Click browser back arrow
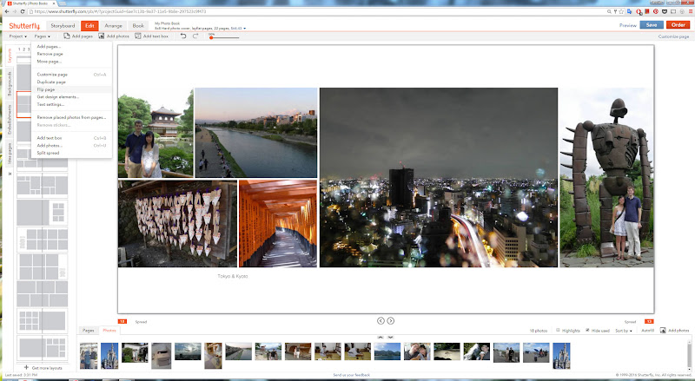Screen dimensions: 695x381 coord(7,11)
